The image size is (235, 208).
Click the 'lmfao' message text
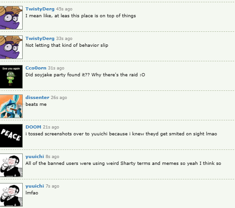[32, 193]
